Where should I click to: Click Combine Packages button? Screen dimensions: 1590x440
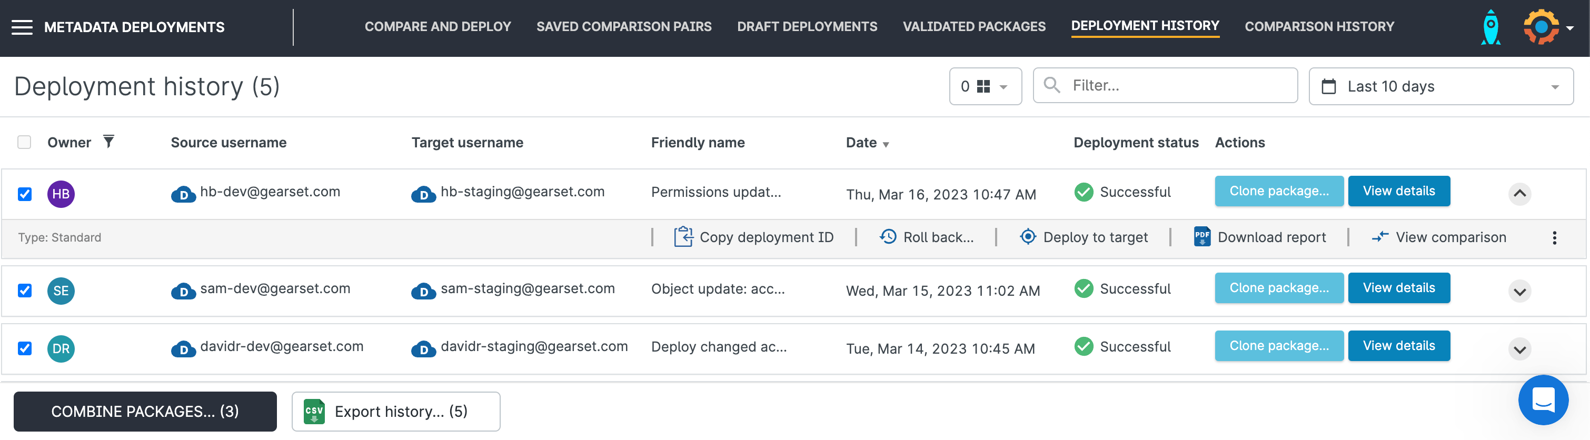(145, 411)
